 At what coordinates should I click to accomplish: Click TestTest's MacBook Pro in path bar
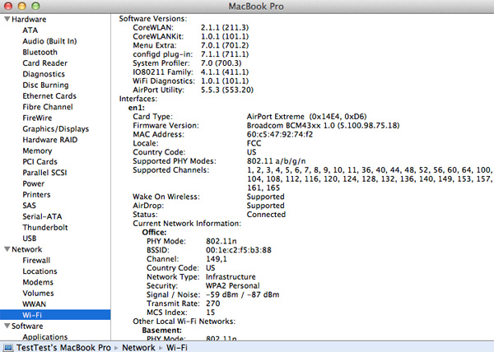(63, 348)
